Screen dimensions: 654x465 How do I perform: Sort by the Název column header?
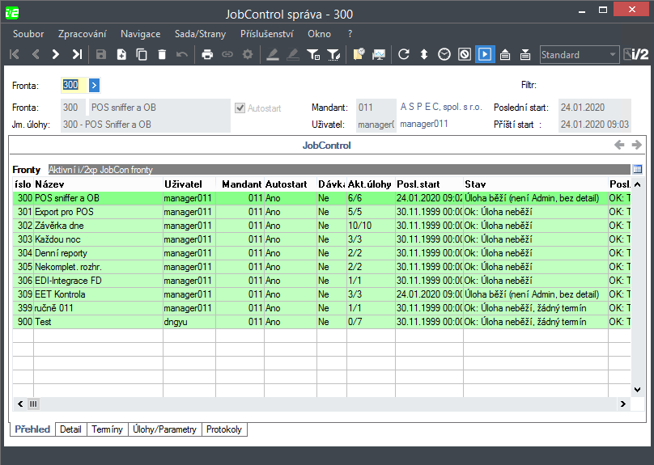point(98,184)
